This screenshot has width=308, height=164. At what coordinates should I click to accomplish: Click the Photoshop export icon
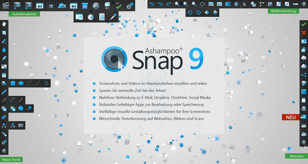click(304, 92)
